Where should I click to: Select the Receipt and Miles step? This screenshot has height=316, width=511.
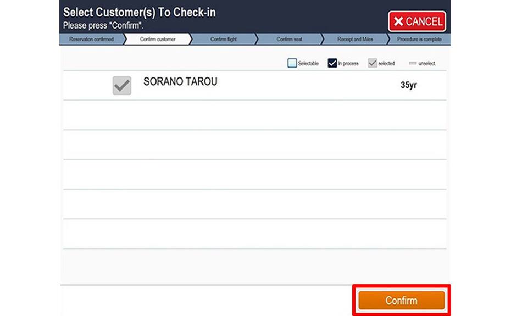pos(355,39)
